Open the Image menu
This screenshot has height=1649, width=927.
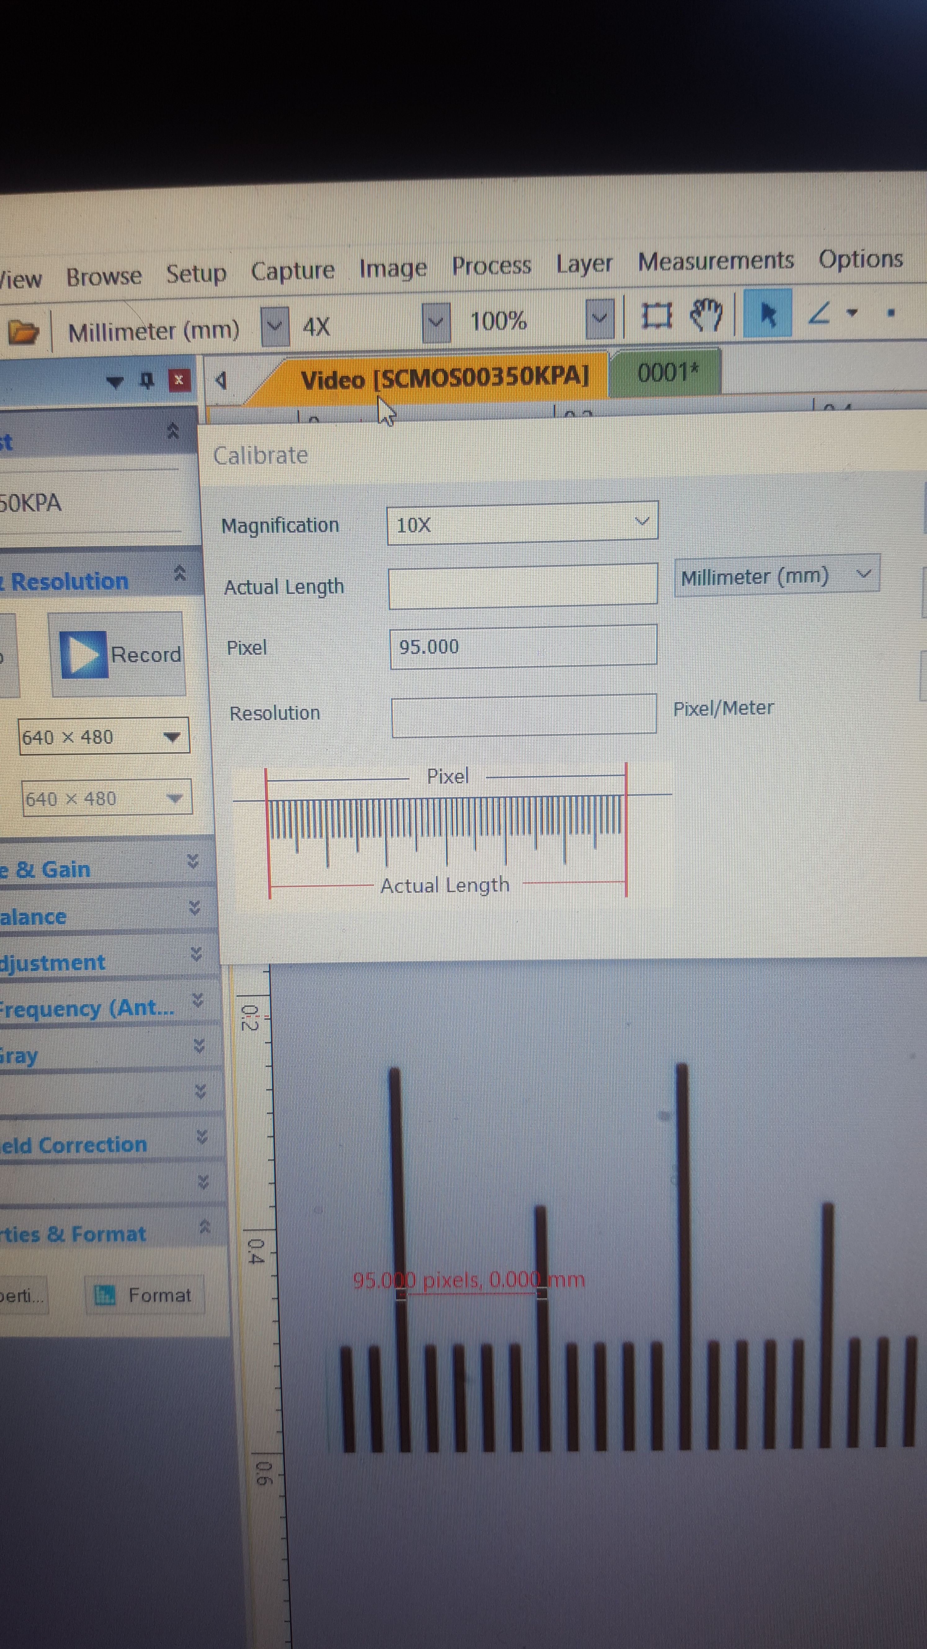tap(393, 268)
